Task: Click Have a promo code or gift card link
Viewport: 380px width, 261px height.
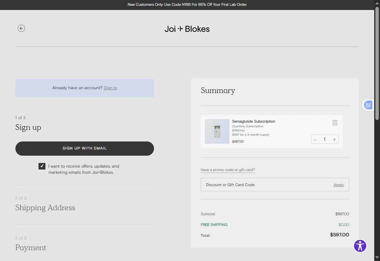Action: [x=228, y=170]
